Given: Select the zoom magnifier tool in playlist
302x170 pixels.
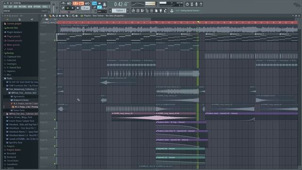Looking at the screenshot, I should [74, 16].
